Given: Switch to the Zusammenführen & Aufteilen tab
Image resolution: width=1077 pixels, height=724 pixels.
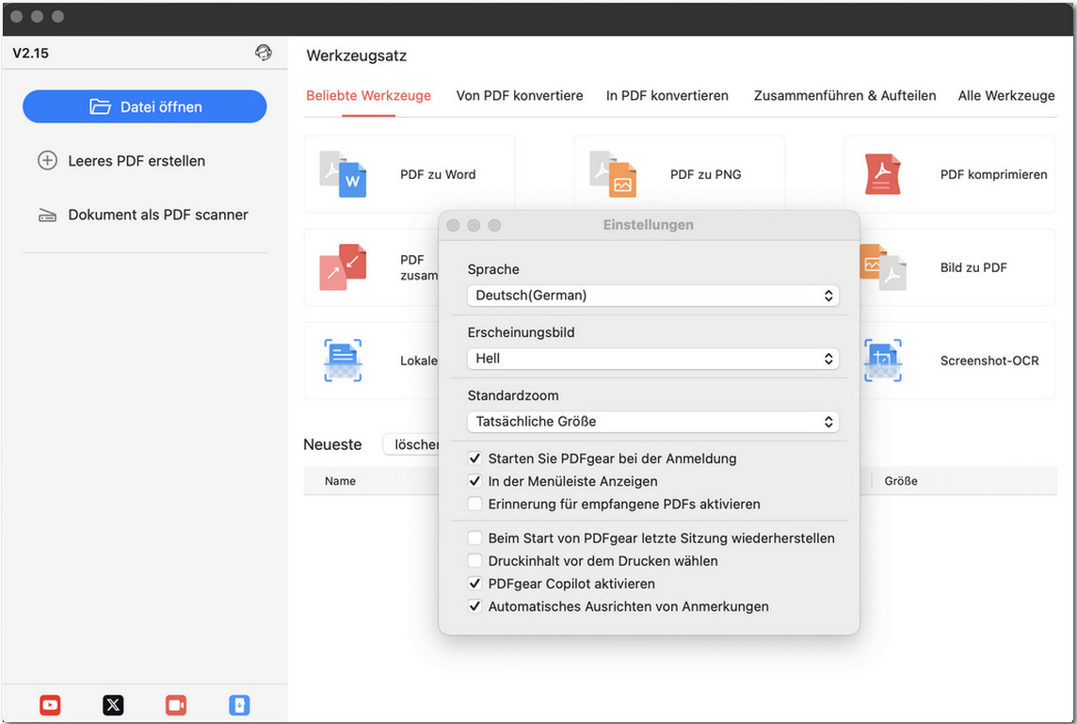Looking at the screenshot, I should coord(844,95).
